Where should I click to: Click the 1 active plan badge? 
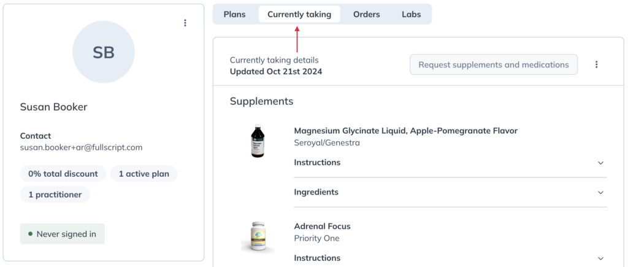click(144, 174)
